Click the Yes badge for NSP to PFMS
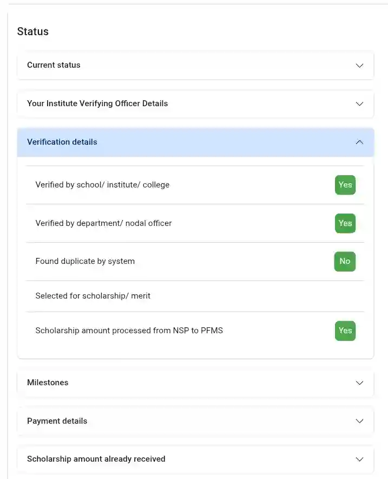This screenshot has height=479, width=388. pos(345,331)
